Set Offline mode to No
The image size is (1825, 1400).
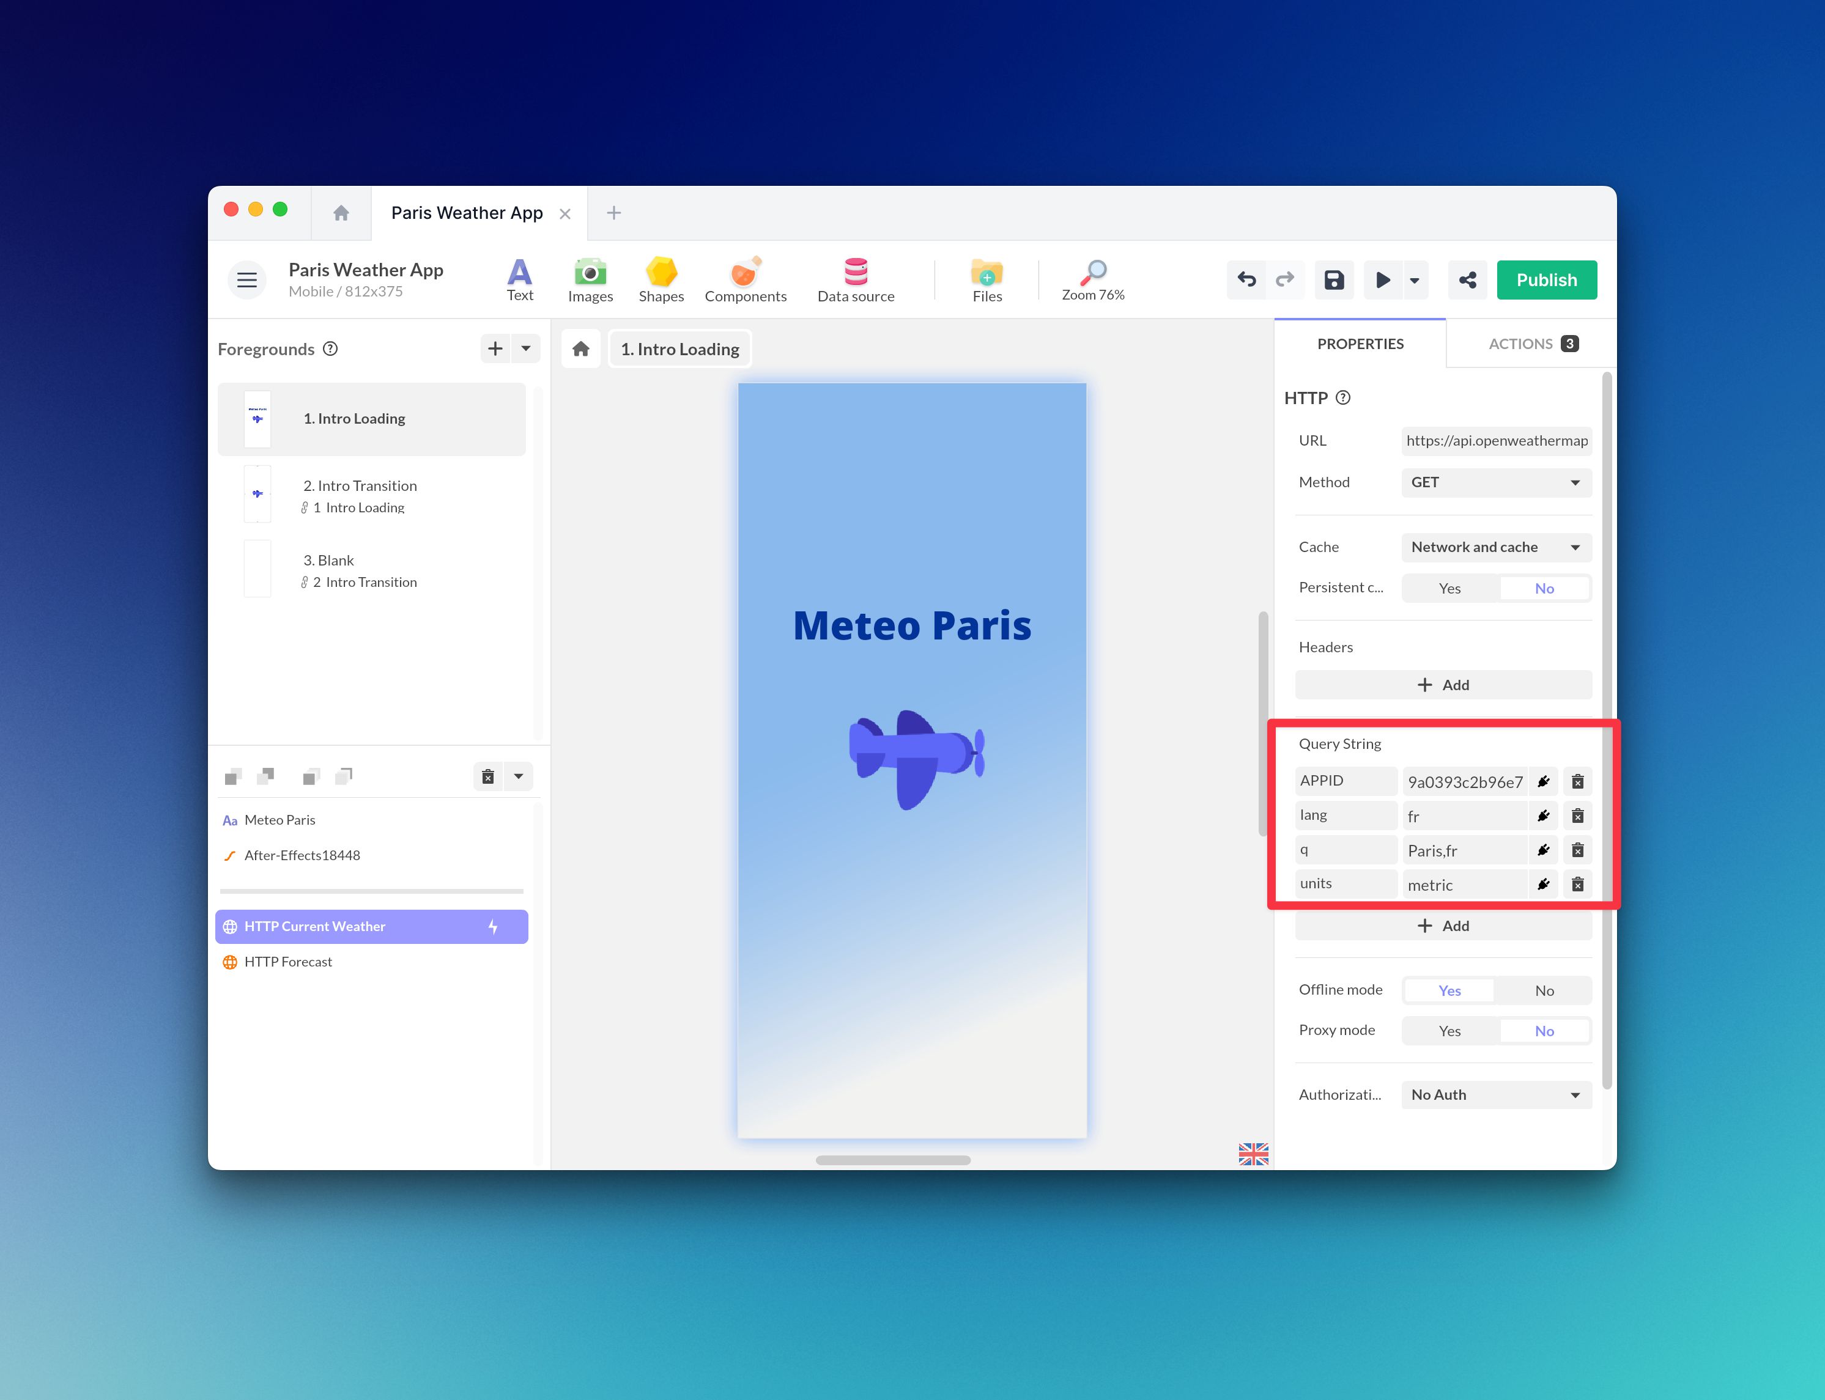click(1544, 991)
